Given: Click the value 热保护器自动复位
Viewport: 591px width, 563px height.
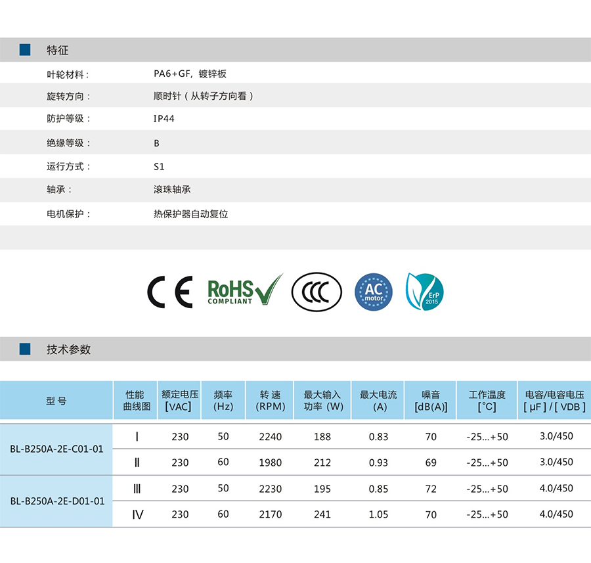Looking at the screenshot, I should coord(190,214).
